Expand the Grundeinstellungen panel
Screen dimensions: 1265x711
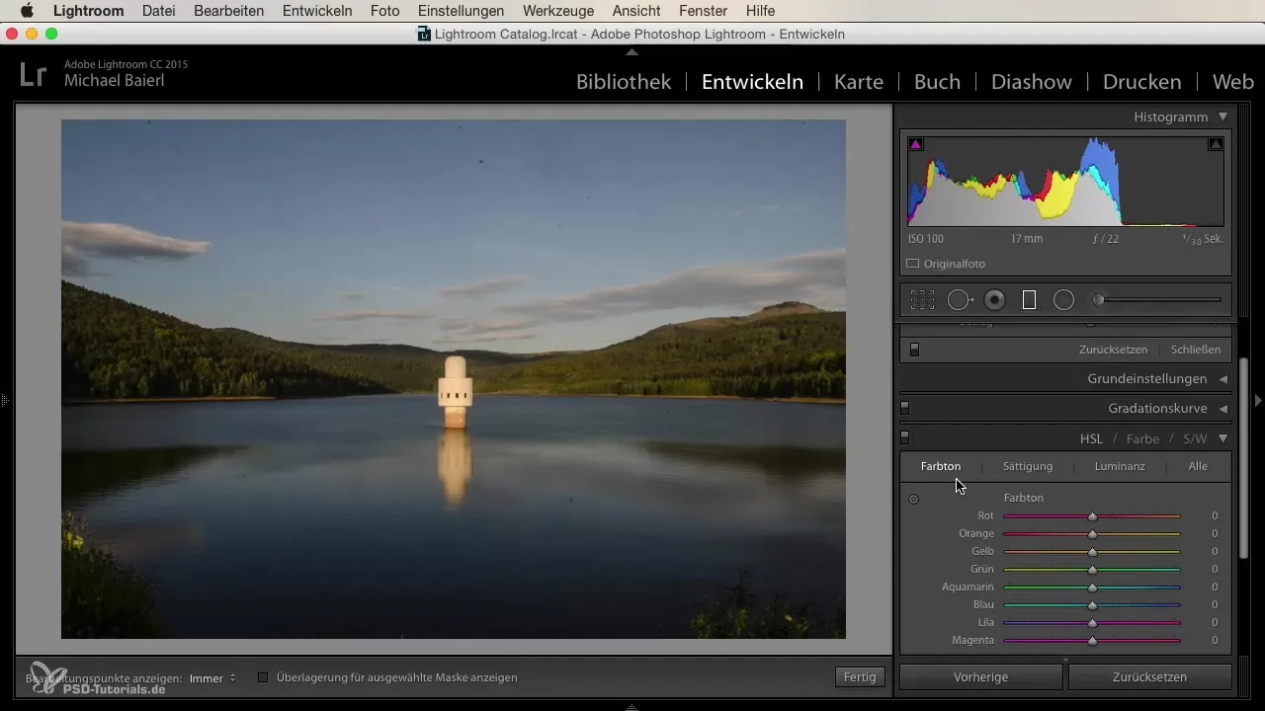[1223, 379]
